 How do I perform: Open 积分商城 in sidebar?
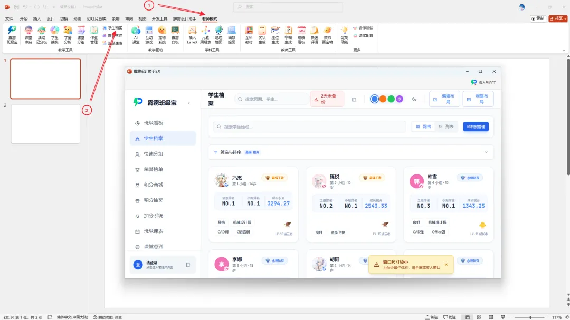coord(163,185)
